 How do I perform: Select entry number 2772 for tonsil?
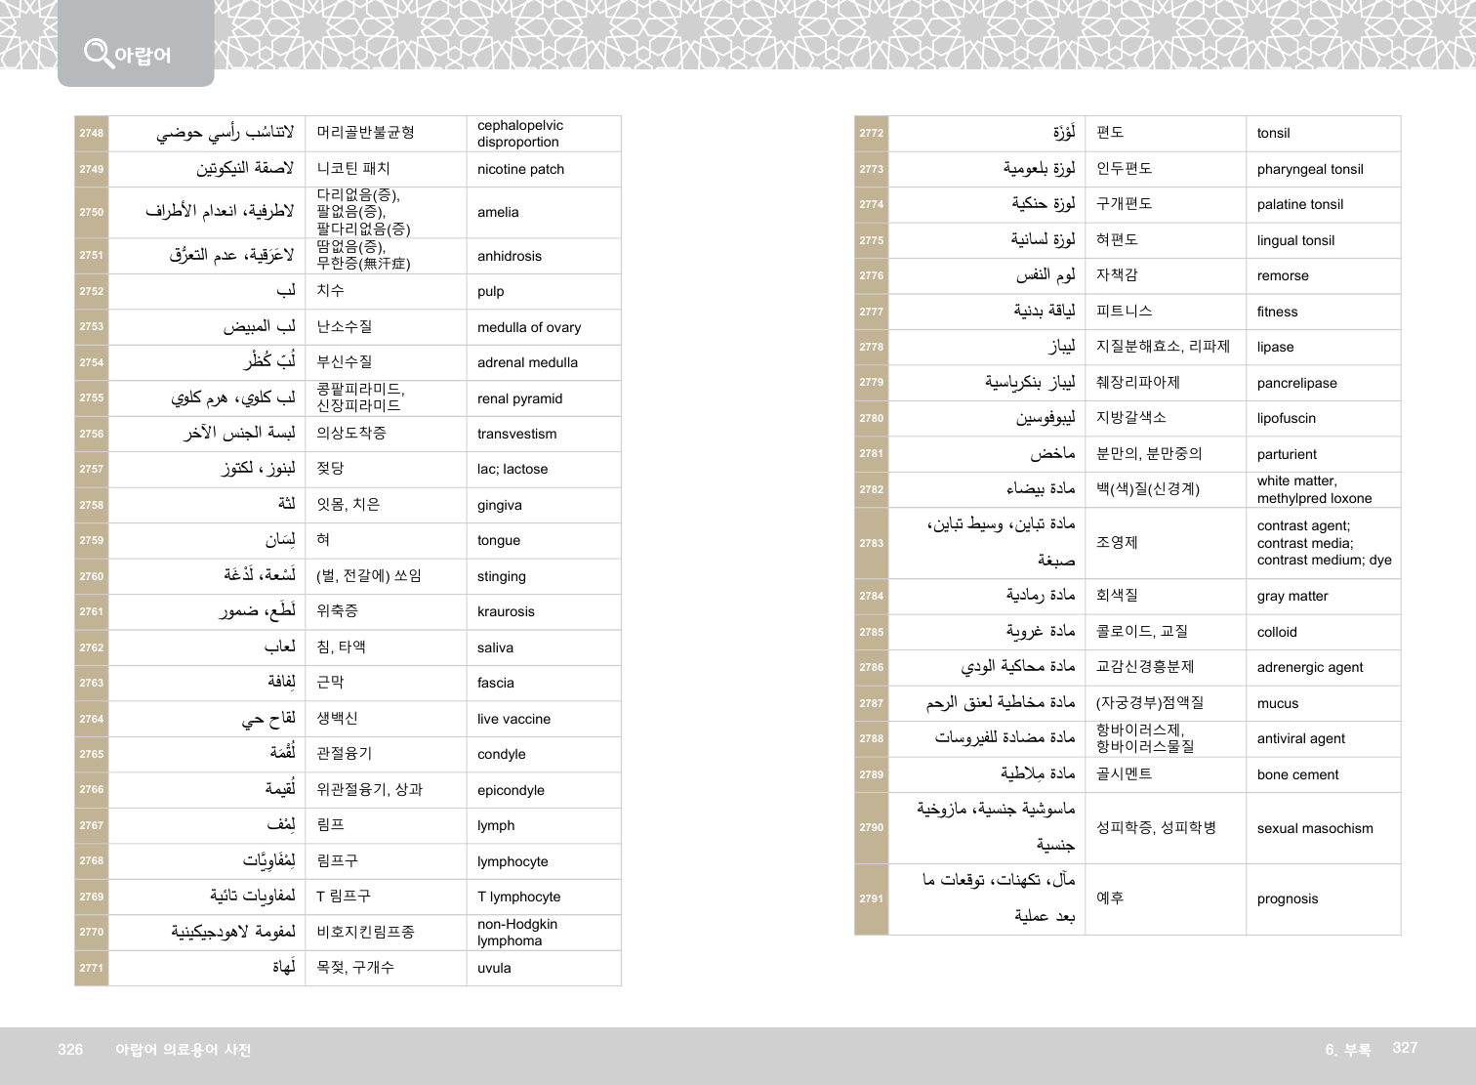872,134
